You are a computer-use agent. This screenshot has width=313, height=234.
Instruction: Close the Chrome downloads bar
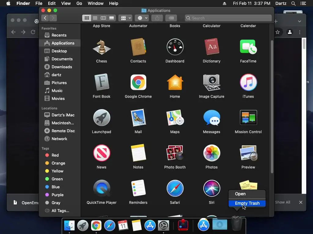coord(301,202)
